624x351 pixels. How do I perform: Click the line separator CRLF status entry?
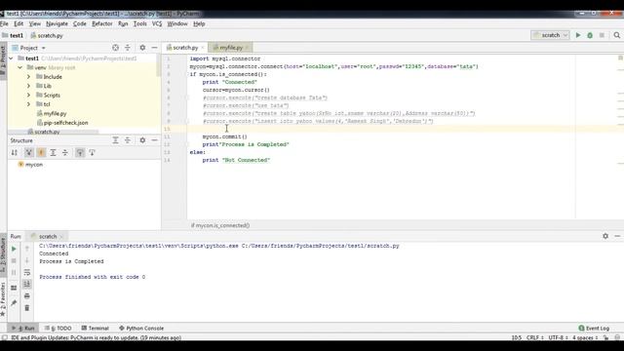pos(535,337)
